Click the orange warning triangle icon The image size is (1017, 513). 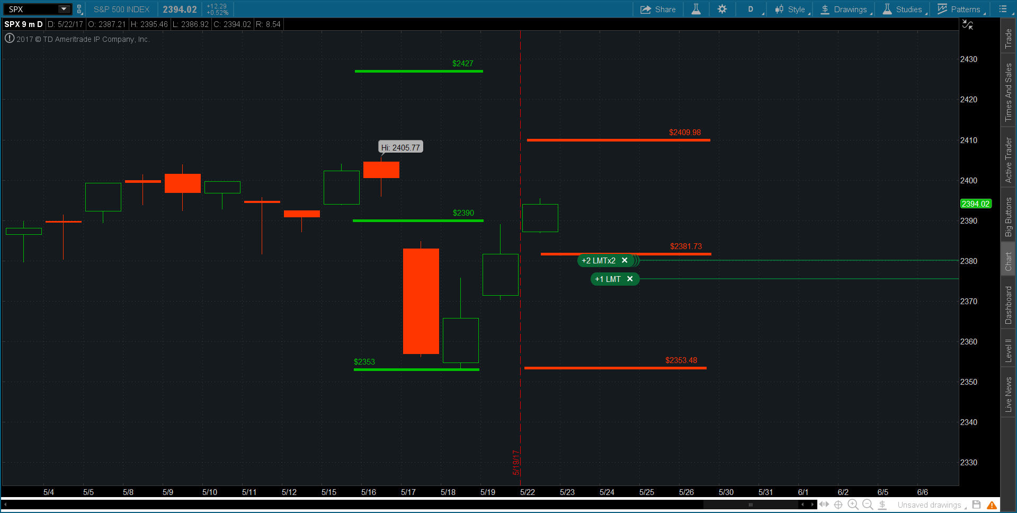tap(992, 505)
